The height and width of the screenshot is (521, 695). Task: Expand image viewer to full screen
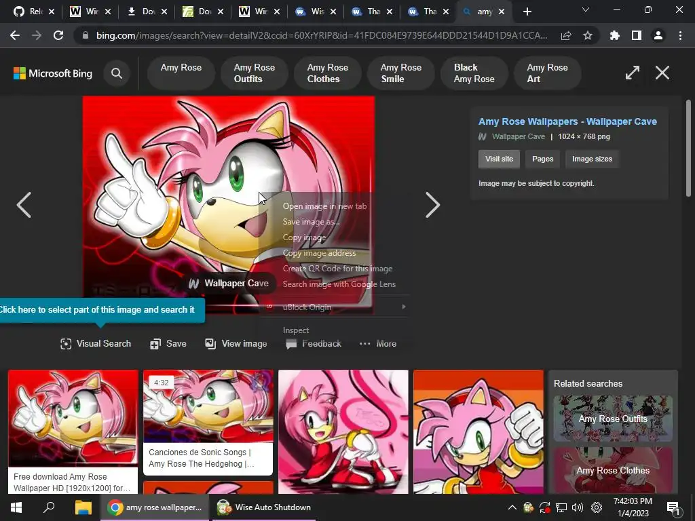[633, 73]
